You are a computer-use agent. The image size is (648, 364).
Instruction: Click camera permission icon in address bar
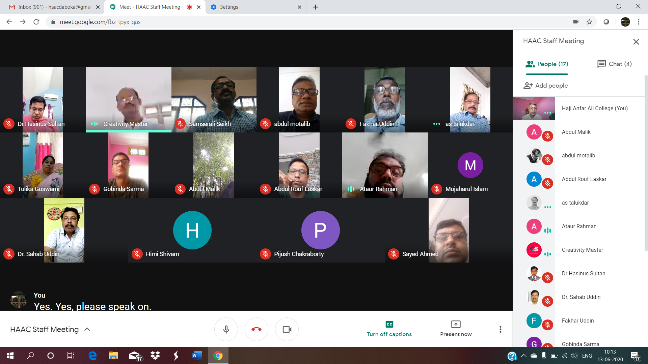(x=576, y=22)
